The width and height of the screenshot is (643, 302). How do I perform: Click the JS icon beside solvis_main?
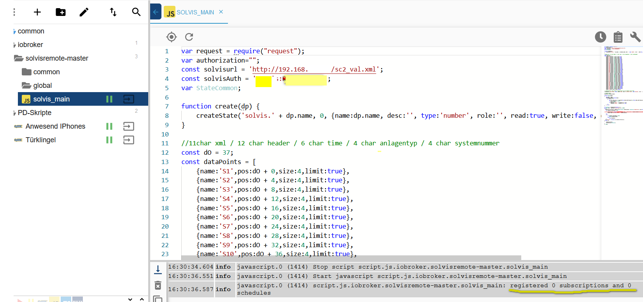click(x=26, y=99)
